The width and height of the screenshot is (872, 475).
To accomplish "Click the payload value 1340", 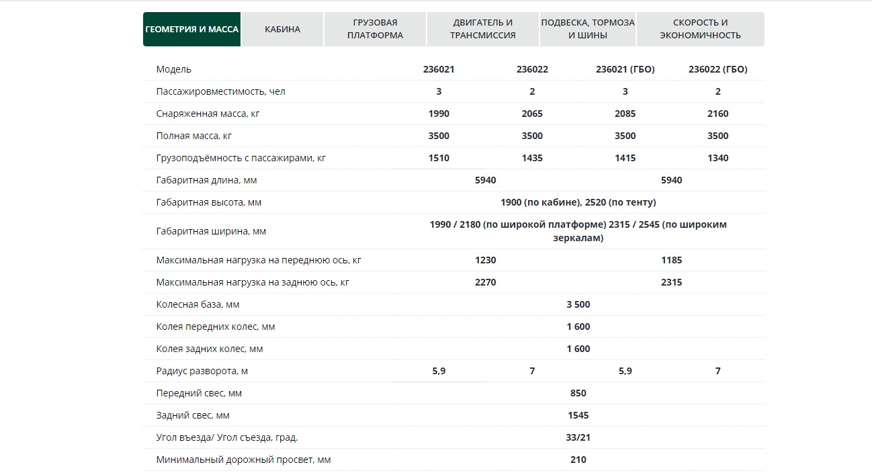I will click(717, 158).
